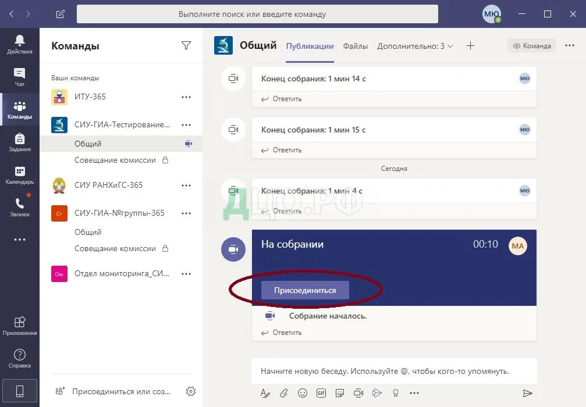Screen dimensions: 586x407
Task: Click the Конец собрания: 1 мин 15 с post
Action: tap(395, 130)
